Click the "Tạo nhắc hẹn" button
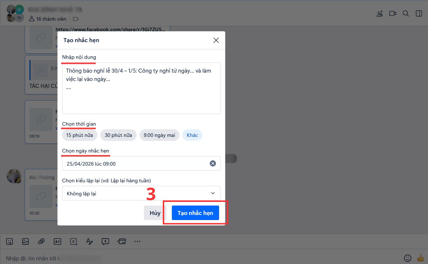The height and width of the screenshot is (264, 428). pos(195,213)
